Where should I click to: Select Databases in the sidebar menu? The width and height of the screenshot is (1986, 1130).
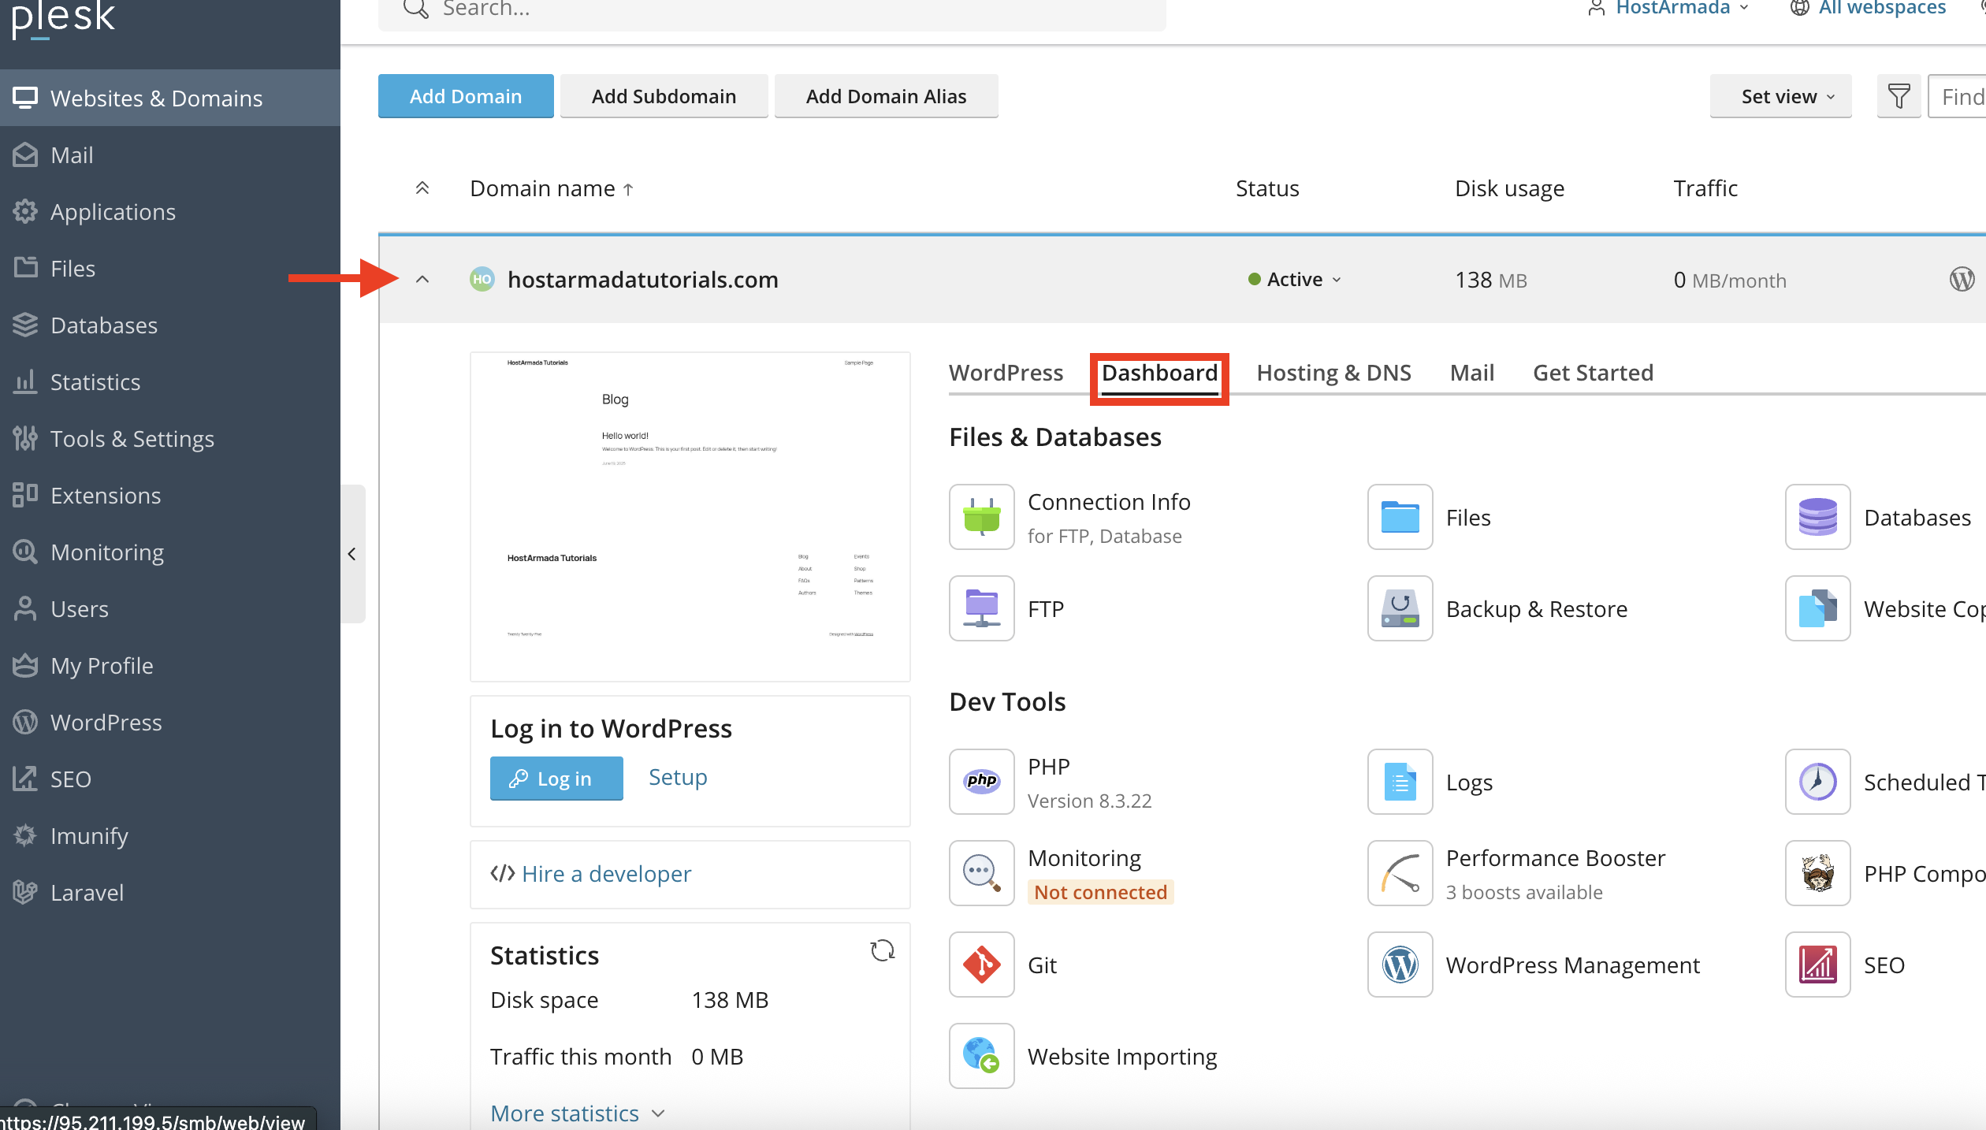103,325
